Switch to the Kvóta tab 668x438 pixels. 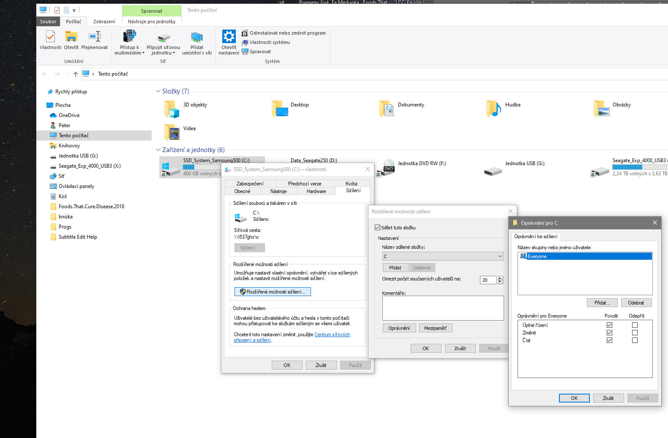click(x=352, y=184)
